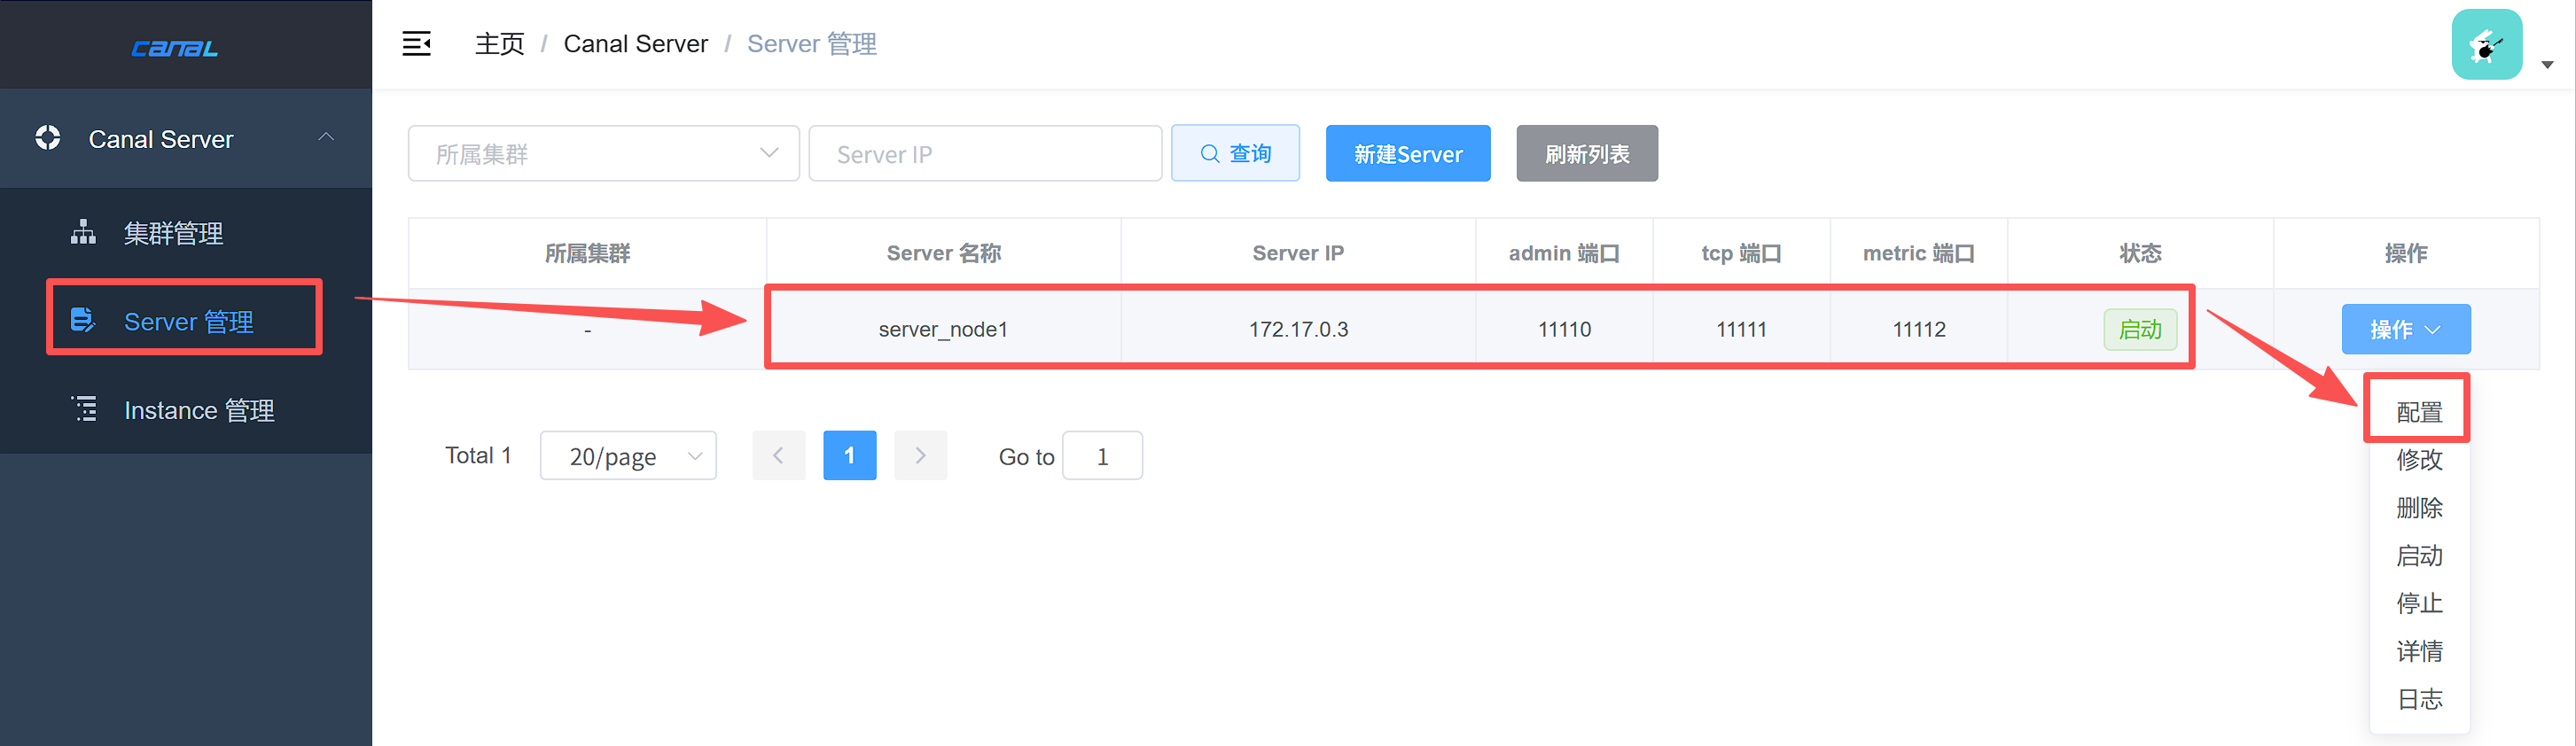The image size is (2576, 746).
Task: Open Instance 管理 in the sidebar
Action: point(186,409)
